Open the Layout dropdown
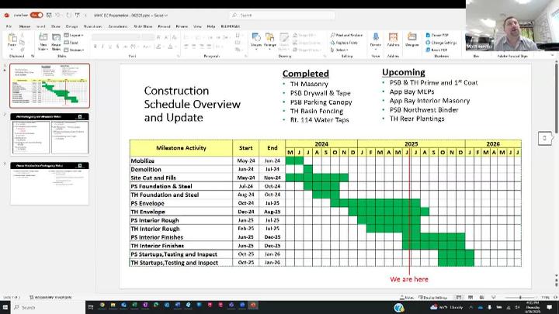This screenshot has height=314, width=559. (x=74, y=35)
